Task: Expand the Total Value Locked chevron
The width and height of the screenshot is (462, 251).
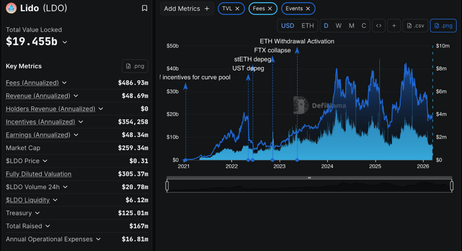Action: tap(65, 42)
